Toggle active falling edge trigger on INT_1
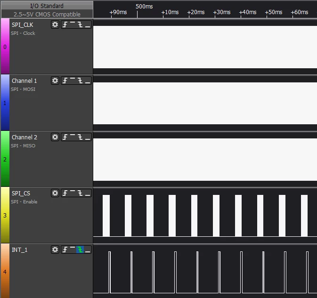The width and height of the screenshot is (317, 298). [x=80, y=250]
